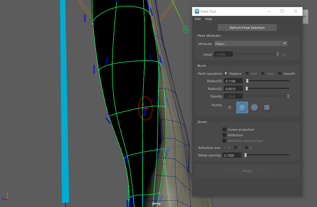Select the Smooth paint operation

280,74
